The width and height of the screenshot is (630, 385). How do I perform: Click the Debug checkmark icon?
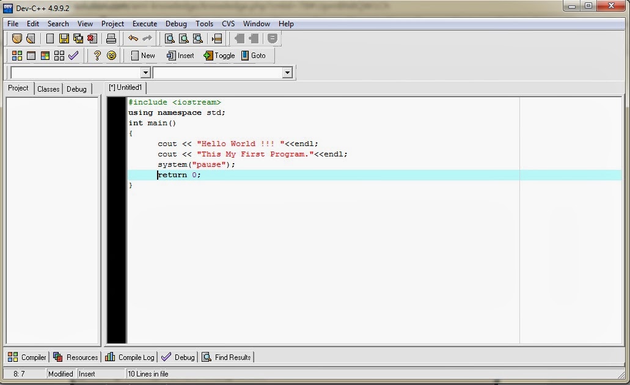coord(73,55)
